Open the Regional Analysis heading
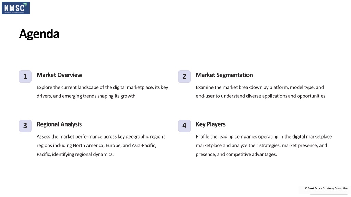 click(x=59, y=124)
